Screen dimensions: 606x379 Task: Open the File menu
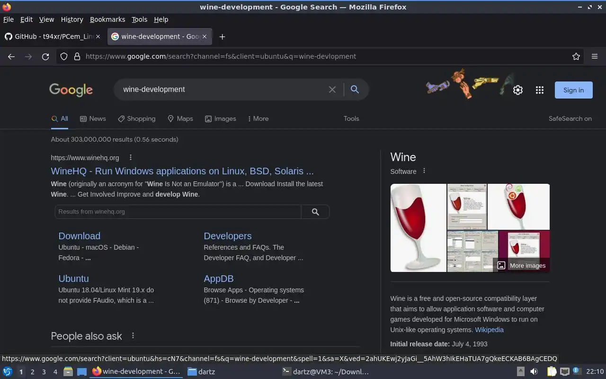pos(9,19)
